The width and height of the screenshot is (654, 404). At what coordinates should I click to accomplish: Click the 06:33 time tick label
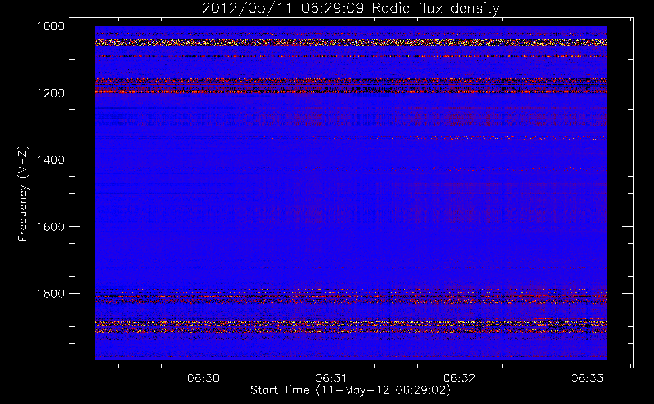[x=587, y=378]
